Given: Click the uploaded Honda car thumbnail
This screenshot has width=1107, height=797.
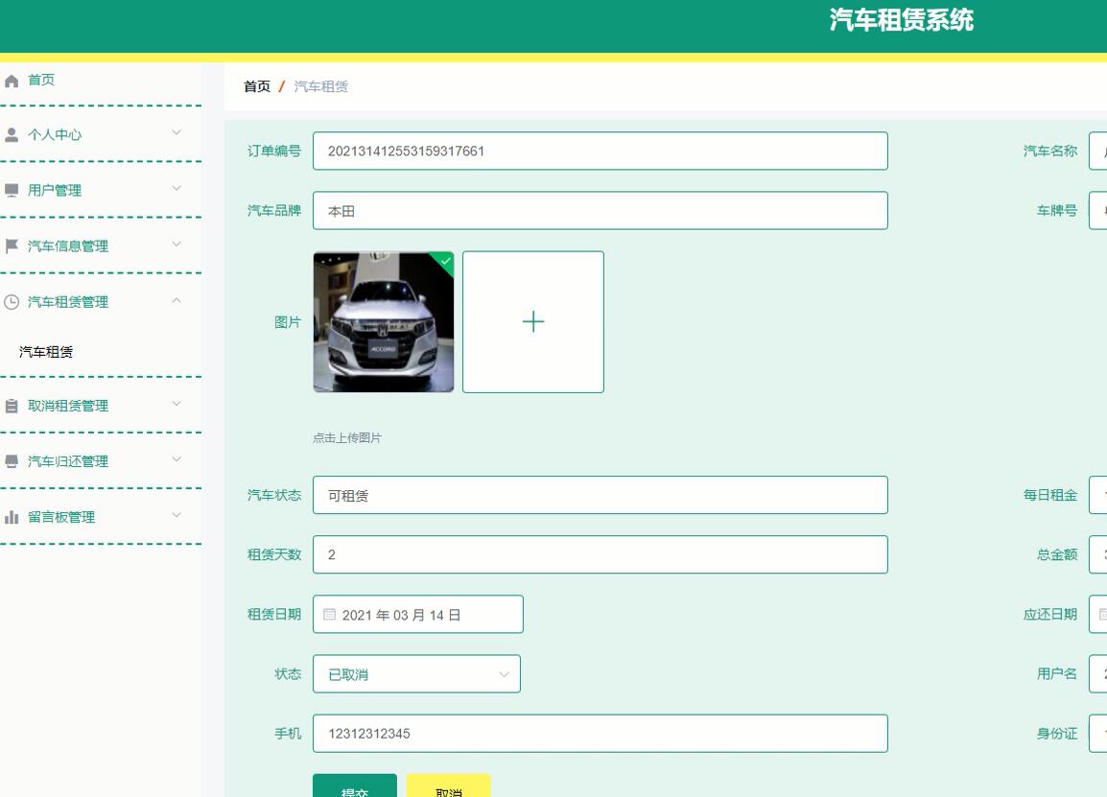Looking at the screenshot, I should point(384,322).
